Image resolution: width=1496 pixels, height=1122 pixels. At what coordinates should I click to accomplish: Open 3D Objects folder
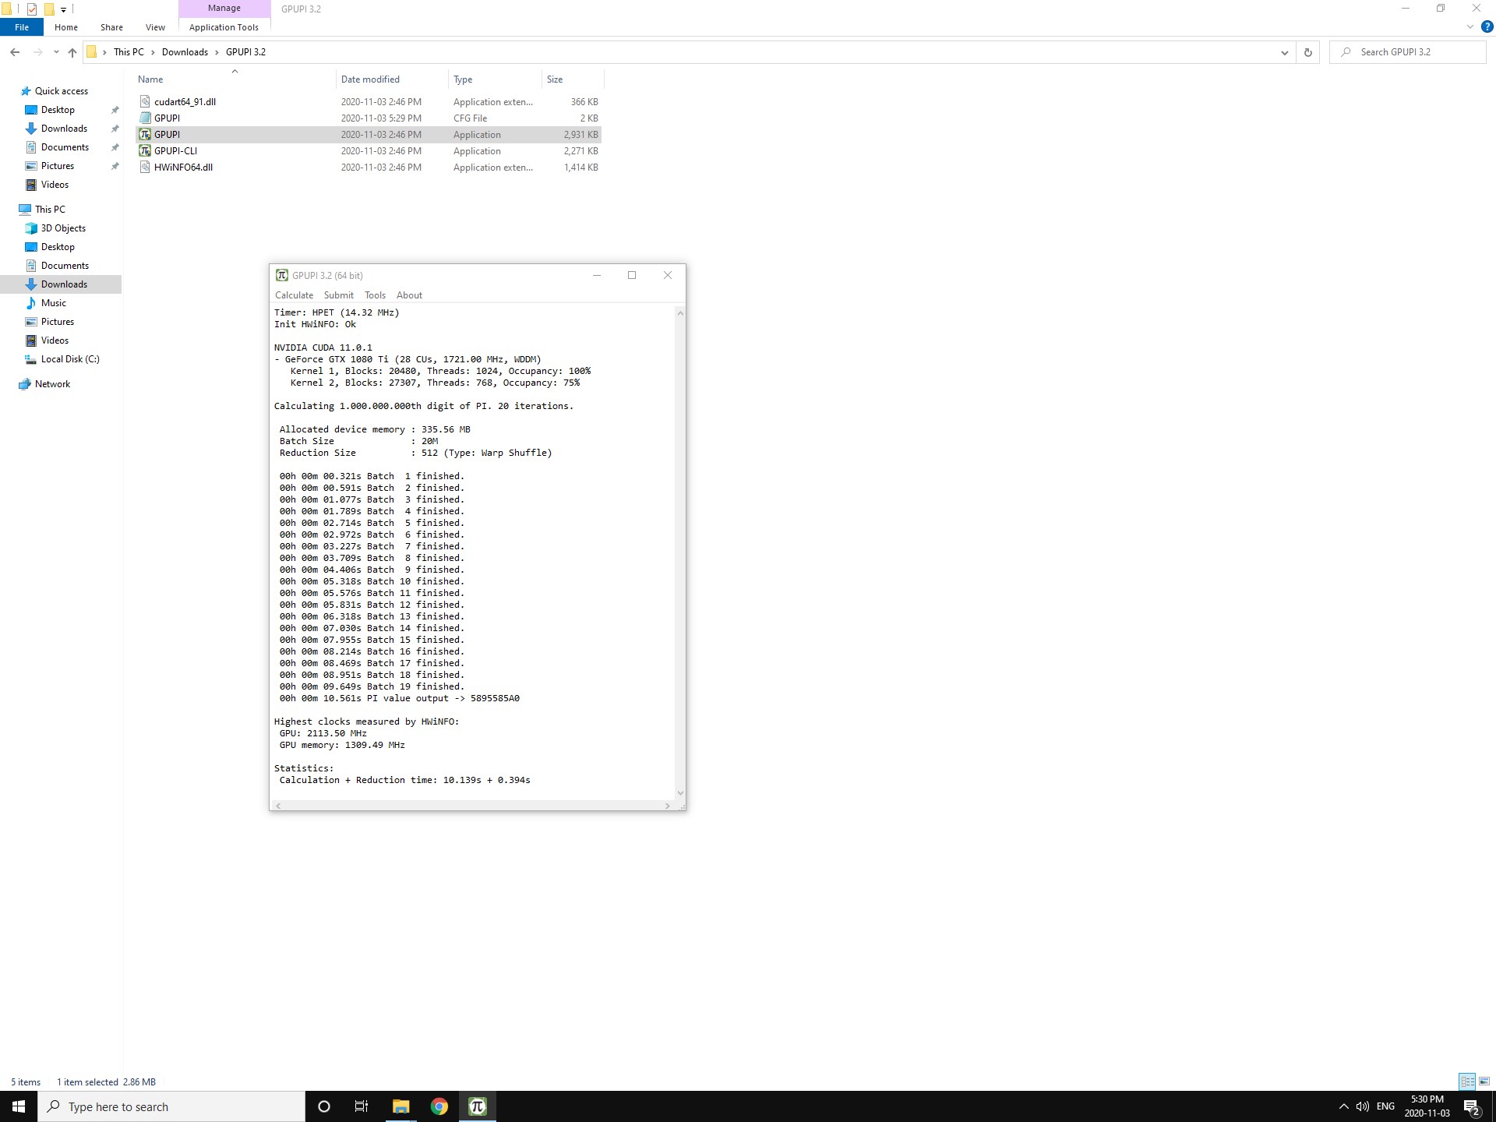pos(63,228)
